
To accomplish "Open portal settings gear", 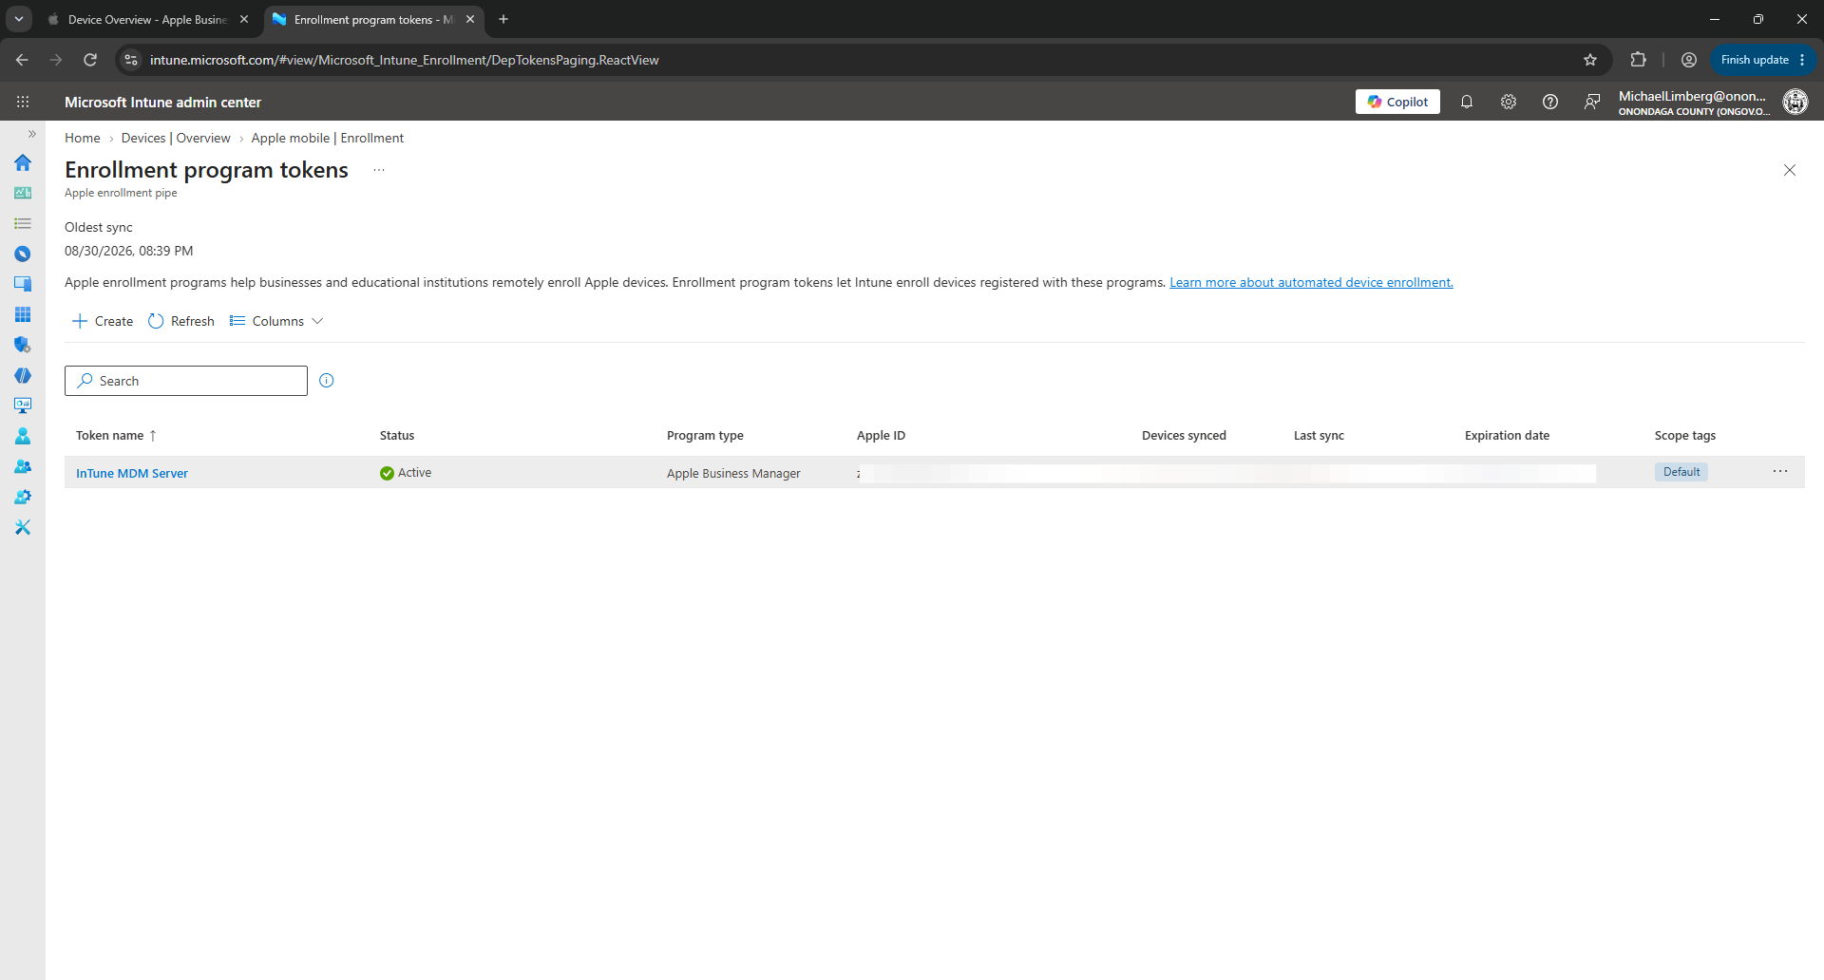I will (1509, 102).
